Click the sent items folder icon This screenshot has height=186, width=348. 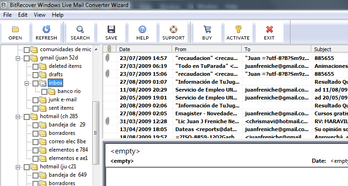tap(43, 108)
